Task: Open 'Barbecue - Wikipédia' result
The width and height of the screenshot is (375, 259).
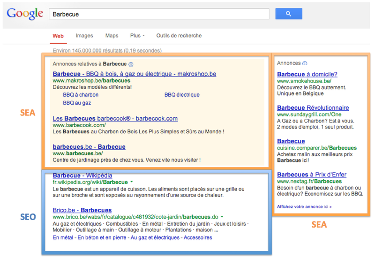Action: tap(82, 175)
